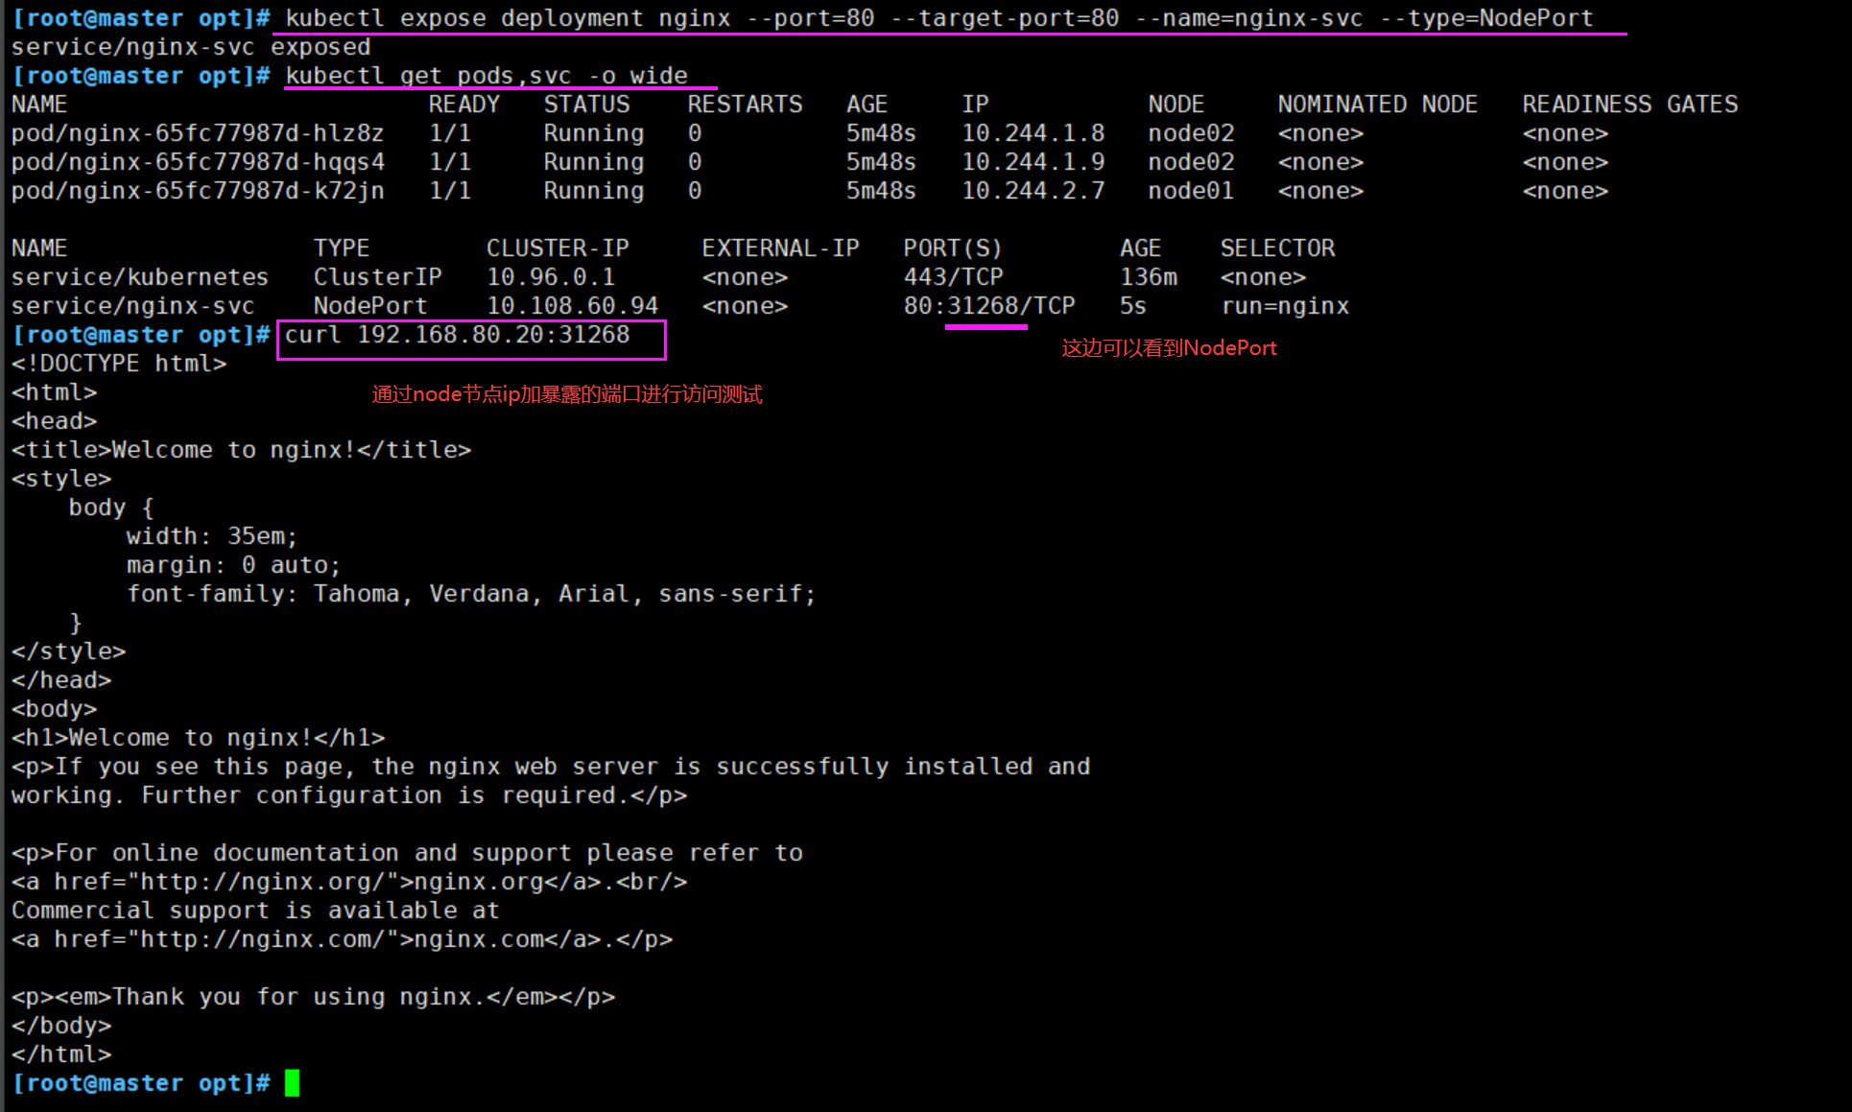Image resolution: width=1852 pixels, height=1112 pixels.
Task: Click the port mapping 80:31268/TCP
Action: pos(989,306)
